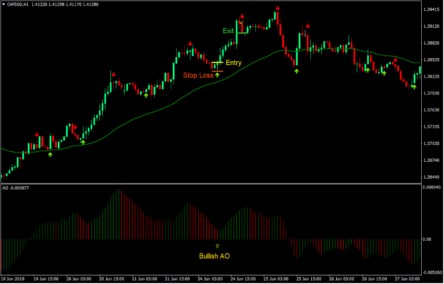
Task: Select the red down arrow above the Exit candle
Action: 242,17
